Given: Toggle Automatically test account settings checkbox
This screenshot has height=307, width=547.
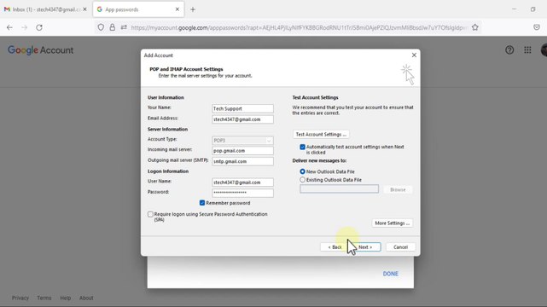Looking at the screenshot, I should 302,147.
